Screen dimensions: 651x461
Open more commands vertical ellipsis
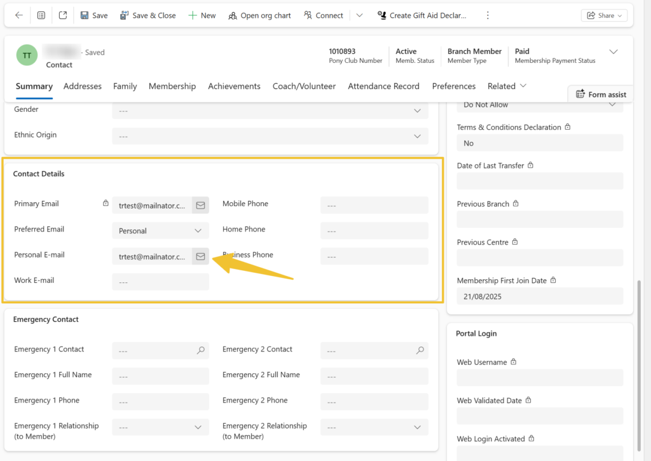(x=488, y=15)
